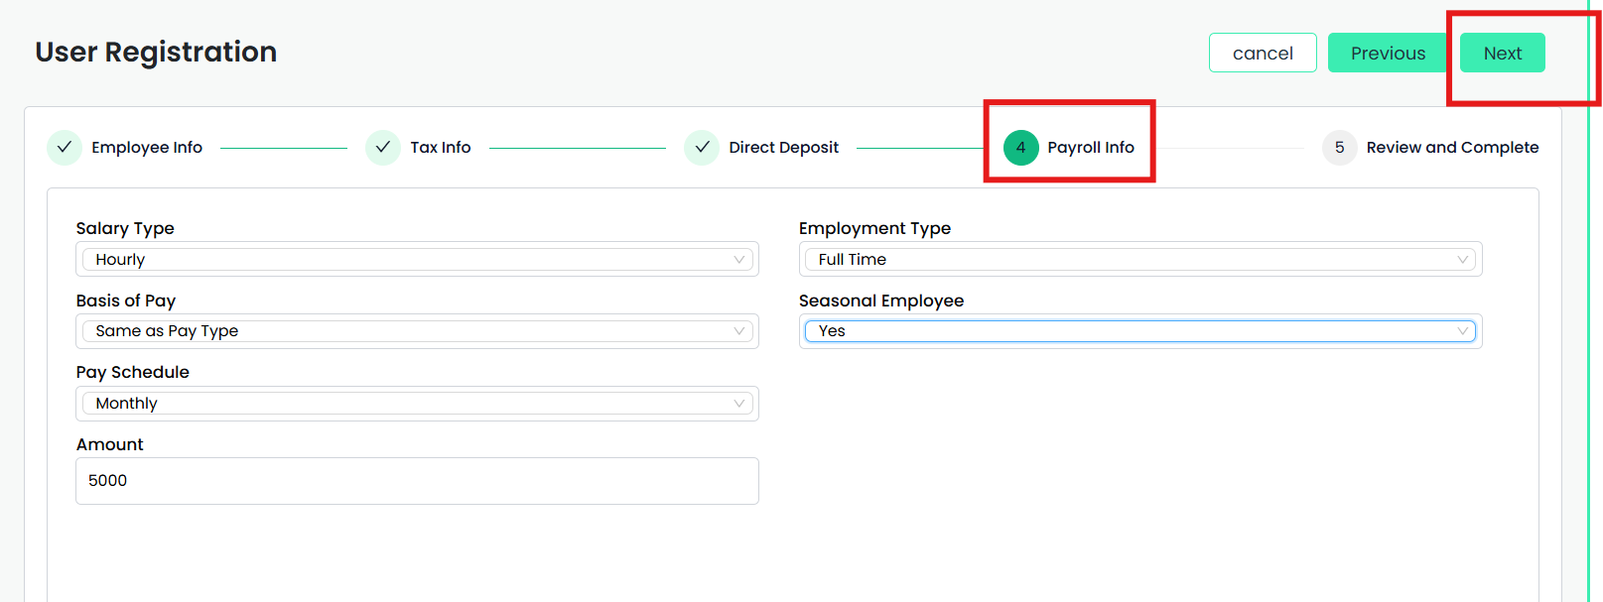Go back with the Previous button

(x=1388, y=53)
